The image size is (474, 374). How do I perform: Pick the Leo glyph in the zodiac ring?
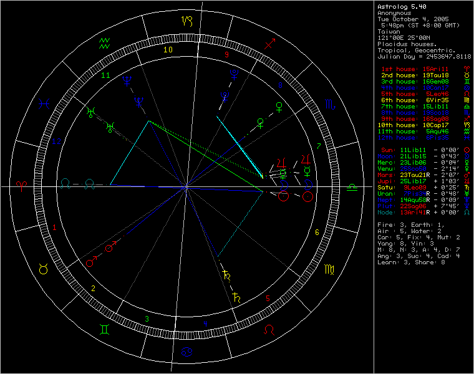(x=269, y=330)
